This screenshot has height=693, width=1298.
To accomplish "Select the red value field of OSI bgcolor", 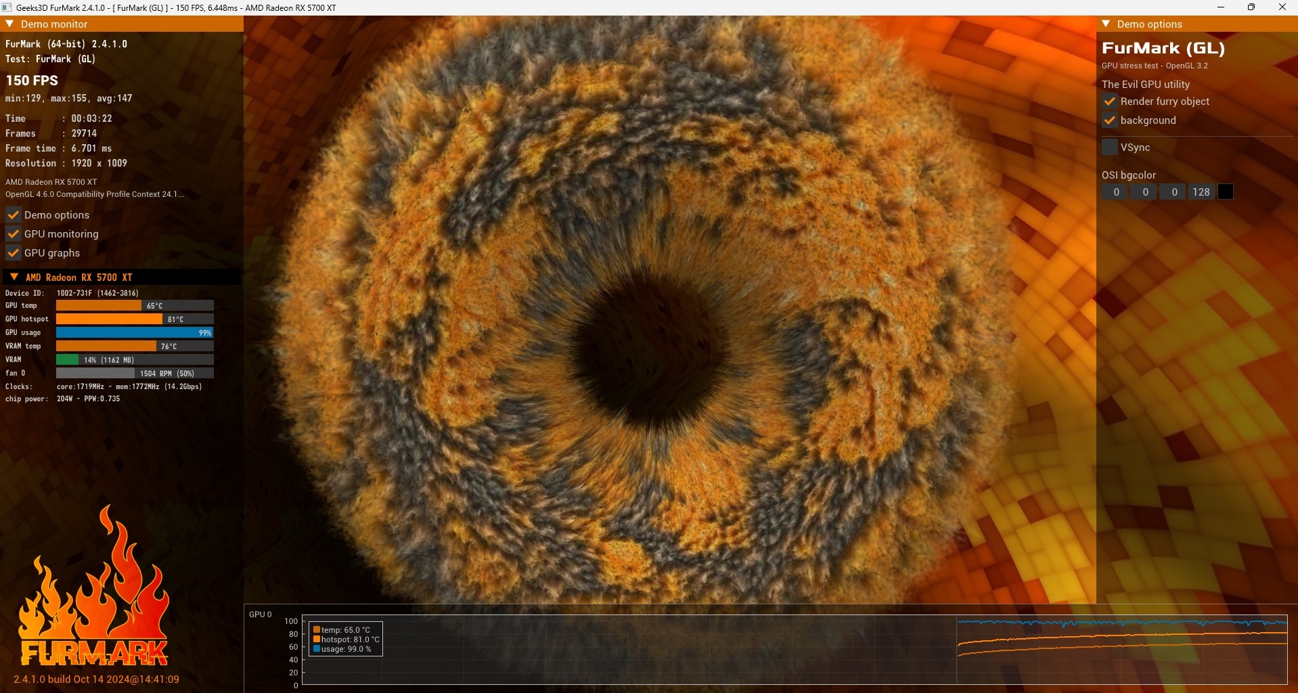I will (1116, 192).
